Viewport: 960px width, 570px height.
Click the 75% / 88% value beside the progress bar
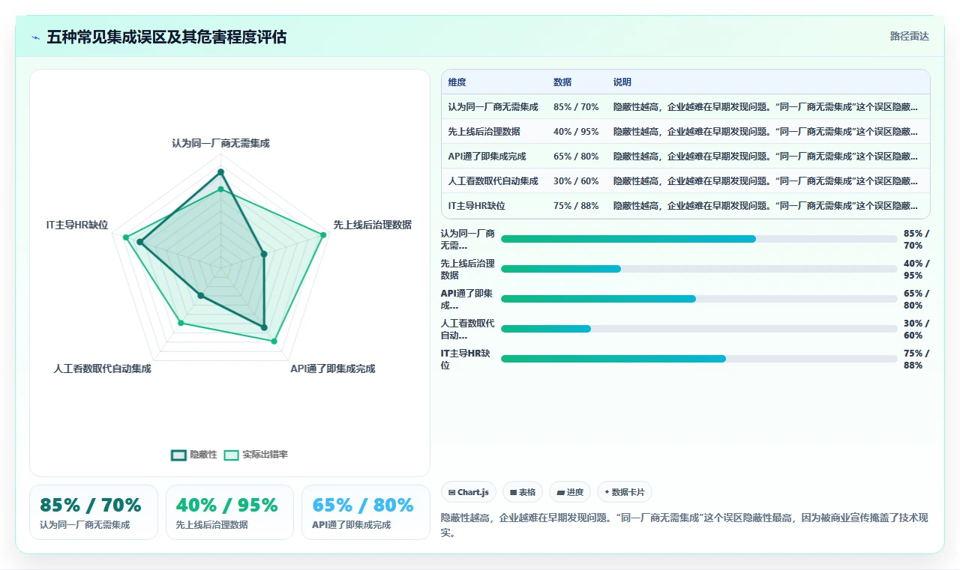[x=916, y=360]
